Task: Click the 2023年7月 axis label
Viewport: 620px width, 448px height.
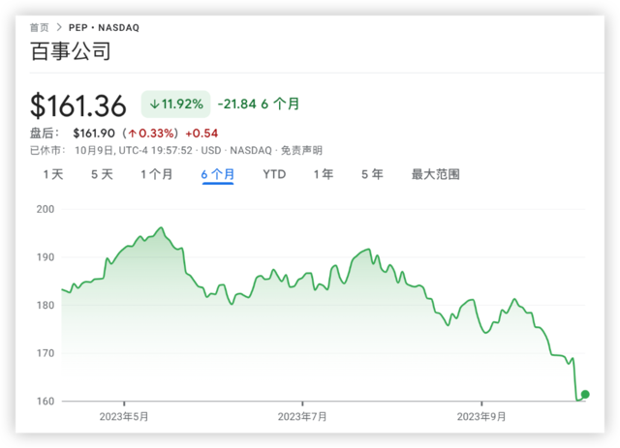Action: tap(302, 417)
